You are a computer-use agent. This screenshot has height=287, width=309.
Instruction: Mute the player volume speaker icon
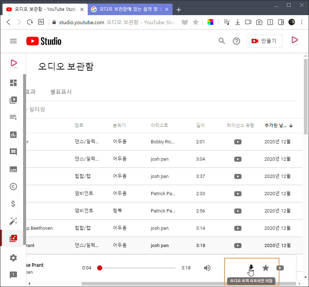tap(207, 268)
